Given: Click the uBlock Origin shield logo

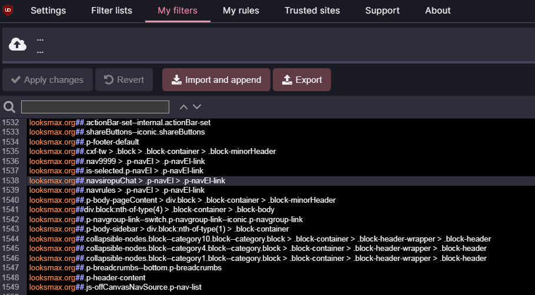Looking at the screenshot, I should (x=8, y=10).
